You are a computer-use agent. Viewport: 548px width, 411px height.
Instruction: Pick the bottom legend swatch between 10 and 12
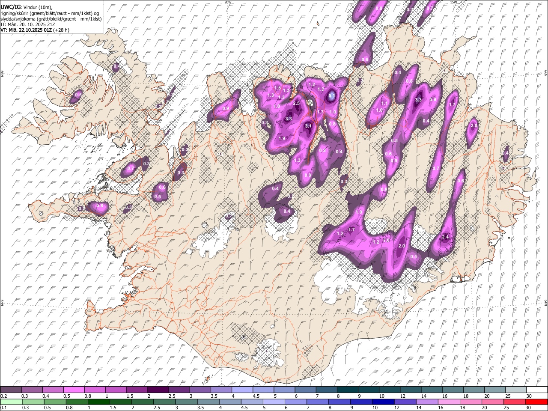click(x=383, y=402)
